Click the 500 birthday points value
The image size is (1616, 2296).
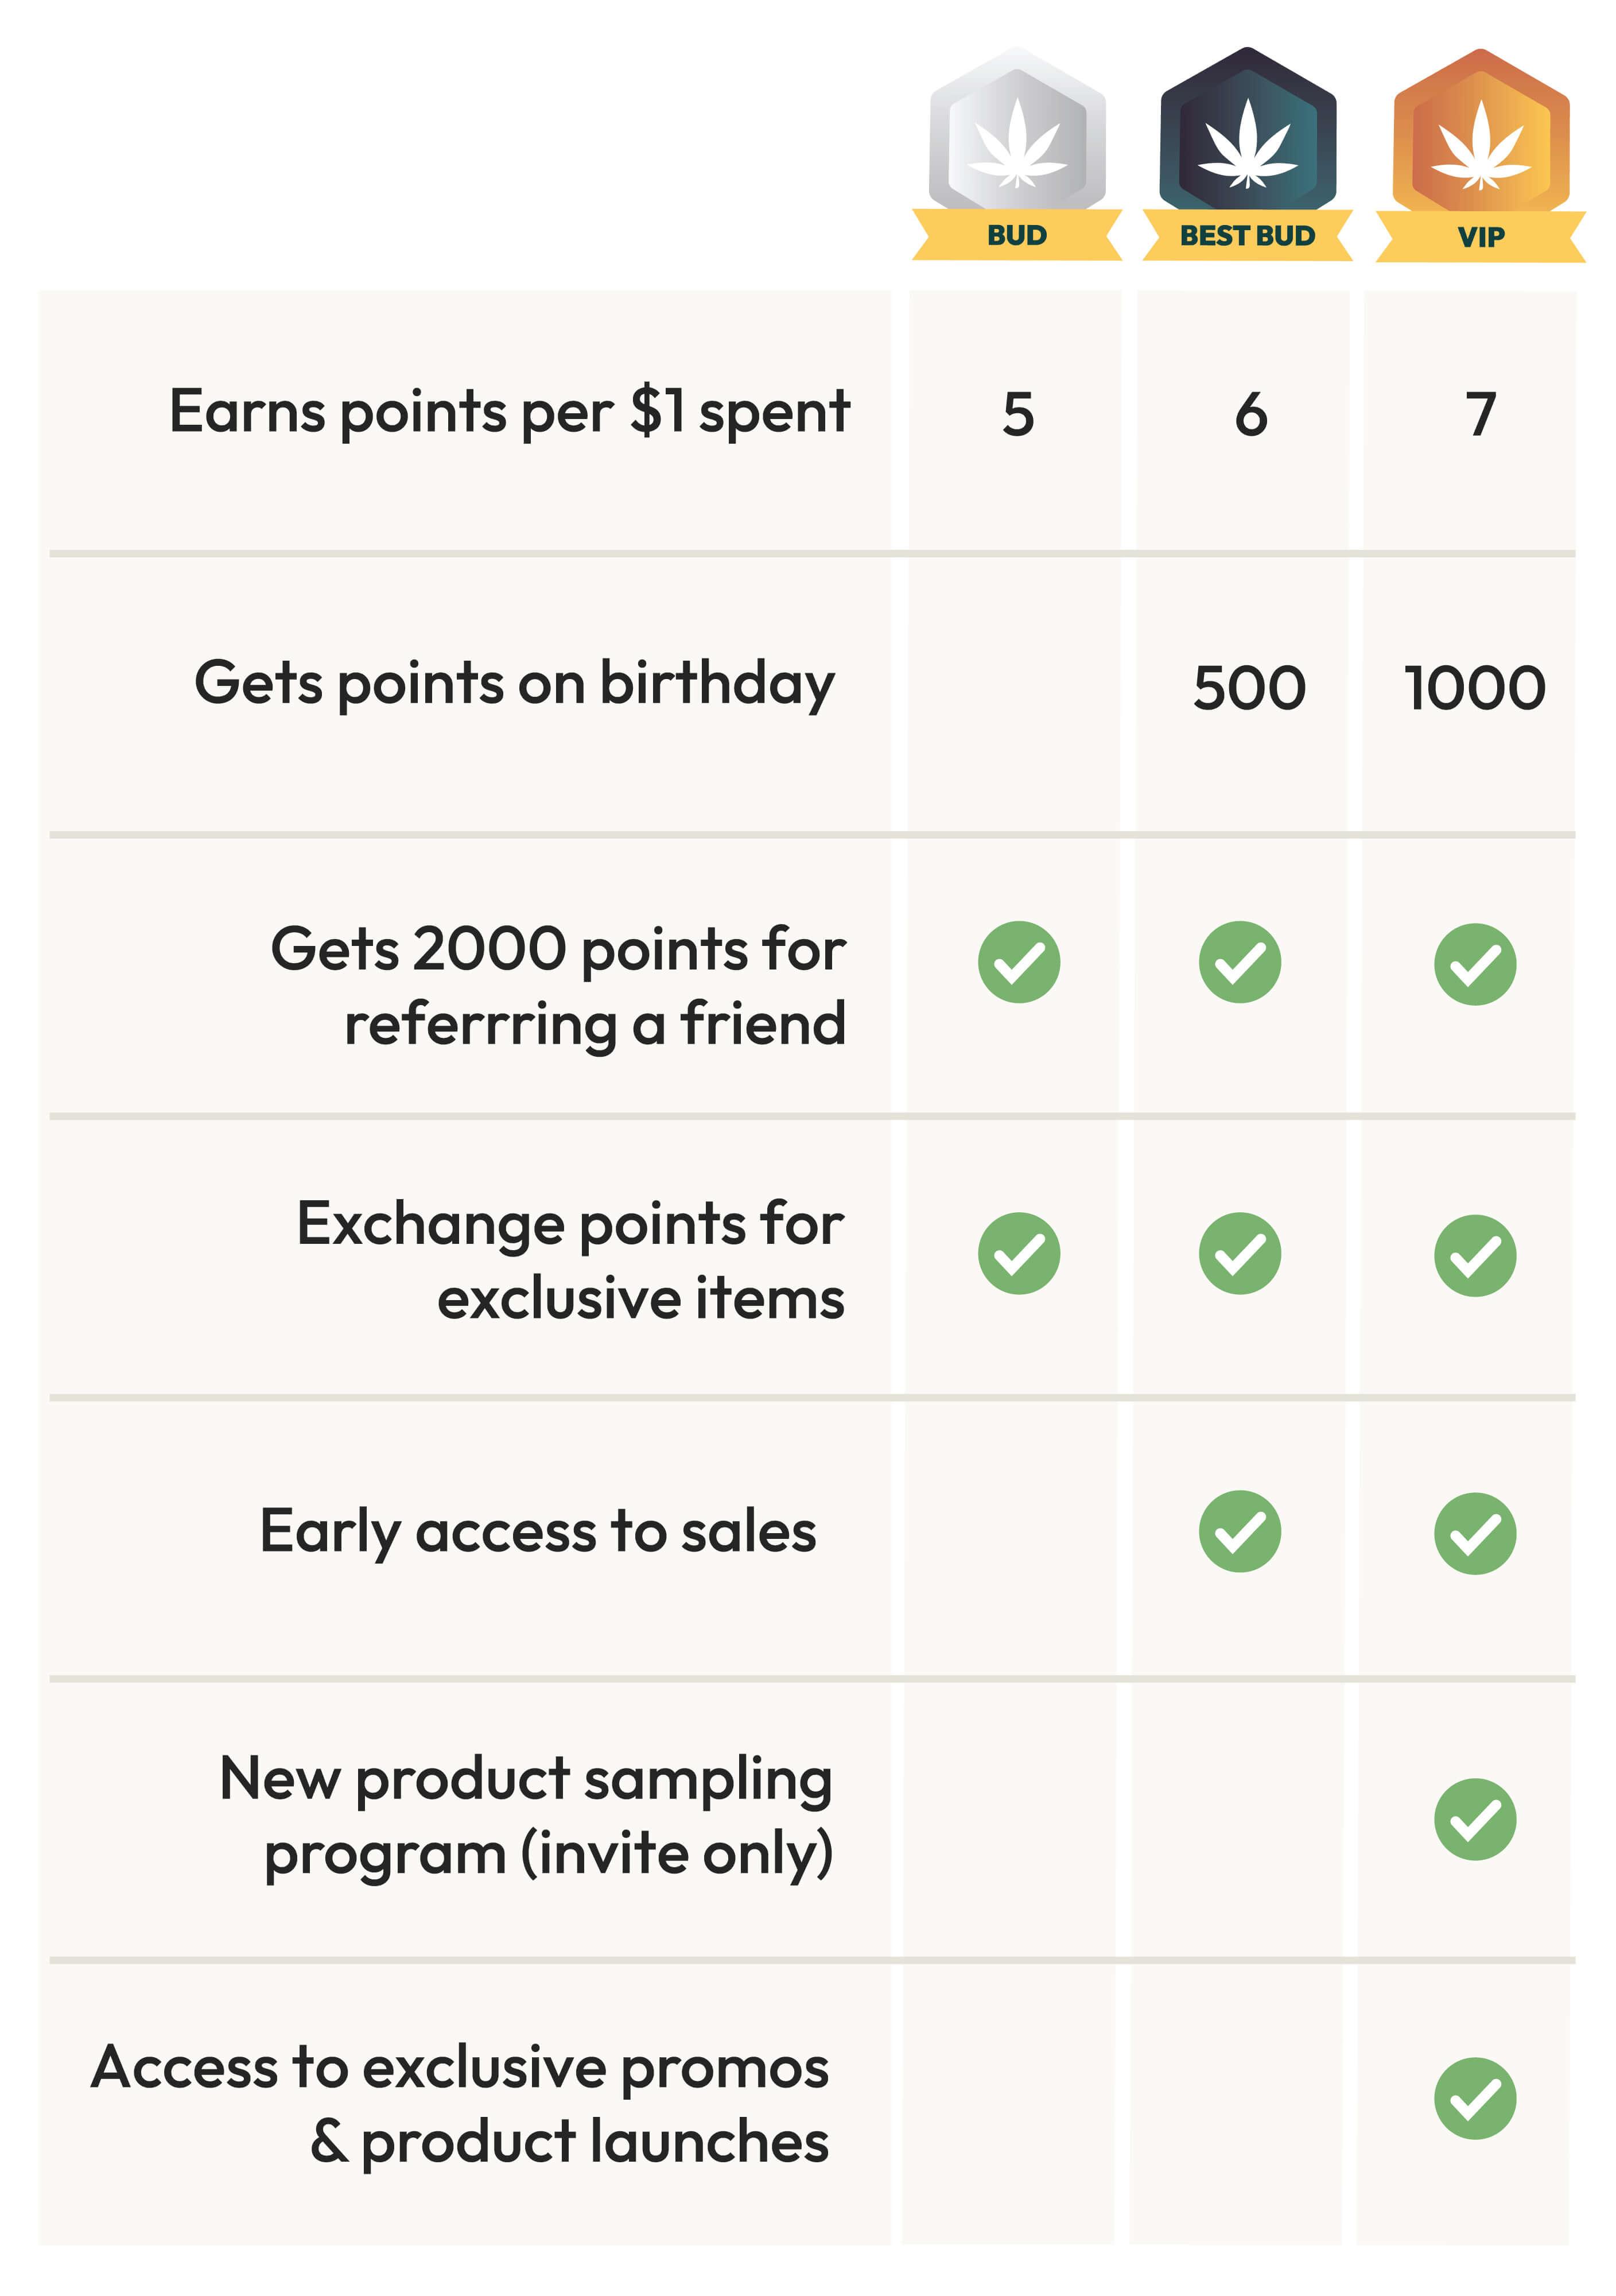pyautogui.click(x=1249, y=688)
